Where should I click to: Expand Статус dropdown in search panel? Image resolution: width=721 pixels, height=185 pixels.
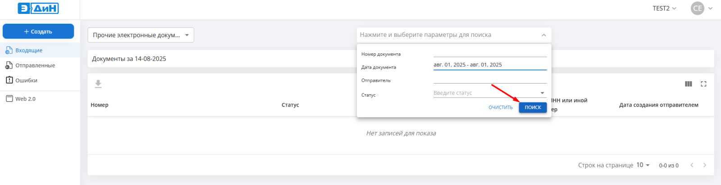pyautogui.click(x=542, y=93)
